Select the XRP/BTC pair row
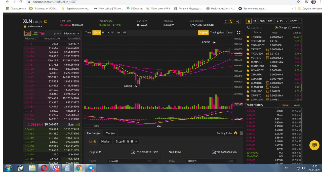322x181 pixels. (274, 96)
